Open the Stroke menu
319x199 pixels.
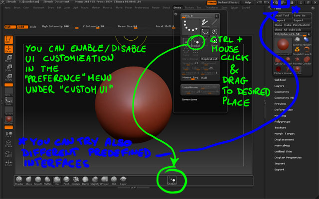pos(177,7)
